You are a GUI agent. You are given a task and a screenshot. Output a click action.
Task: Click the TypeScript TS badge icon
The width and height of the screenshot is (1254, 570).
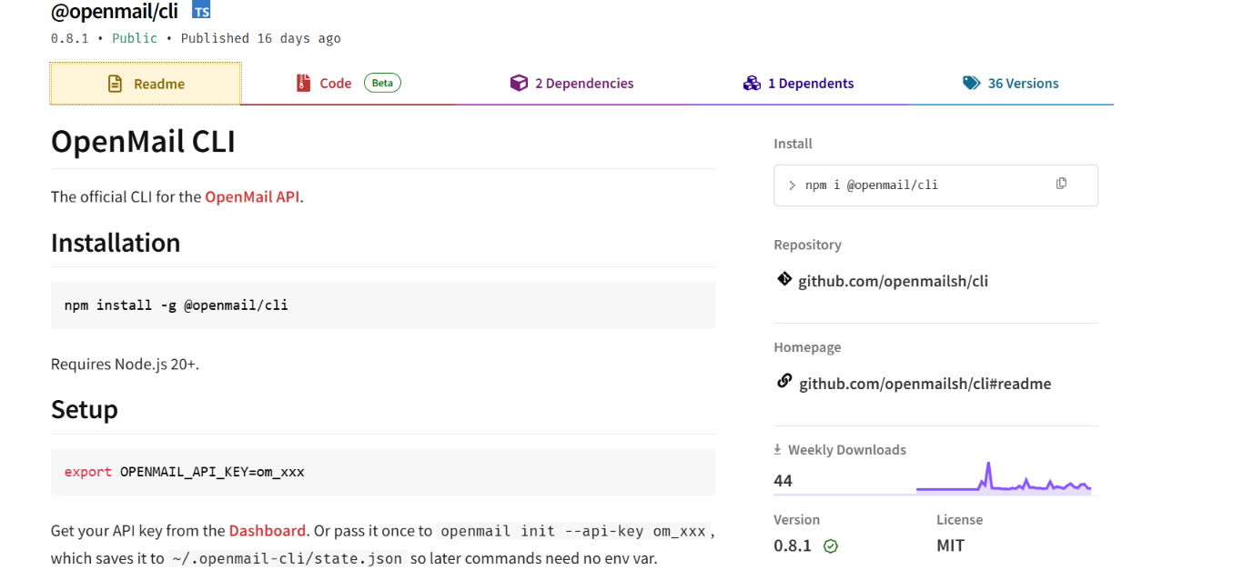coord(201,11)
